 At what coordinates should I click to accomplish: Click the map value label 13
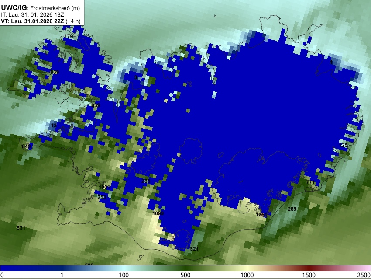[x=54, y=126]
